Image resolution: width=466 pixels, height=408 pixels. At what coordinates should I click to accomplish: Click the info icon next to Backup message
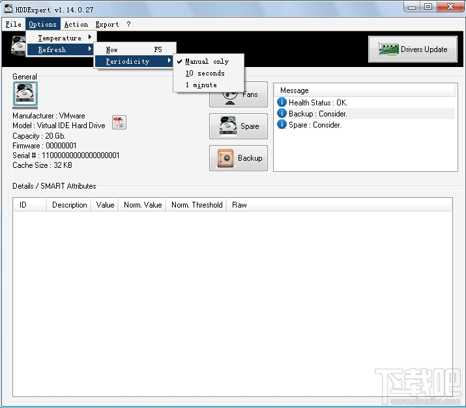282,113
